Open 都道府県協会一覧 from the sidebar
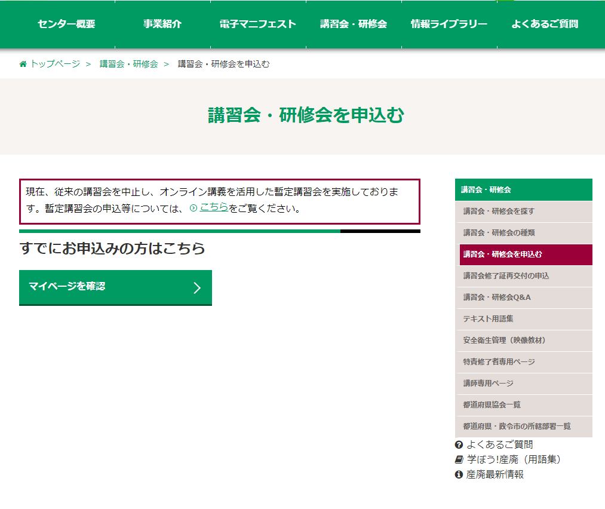Screen dimensions: 605x509 click(x=492, y=405)
